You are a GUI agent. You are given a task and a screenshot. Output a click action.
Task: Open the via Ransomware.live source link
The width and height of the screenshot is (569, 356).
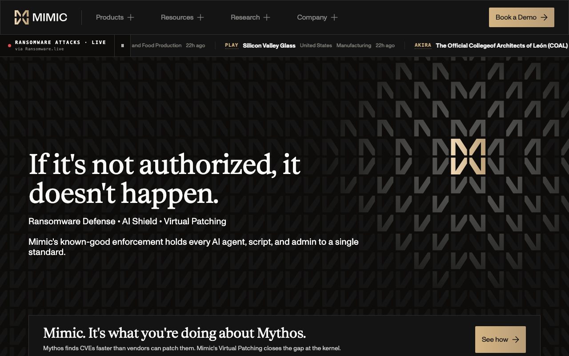40,49
